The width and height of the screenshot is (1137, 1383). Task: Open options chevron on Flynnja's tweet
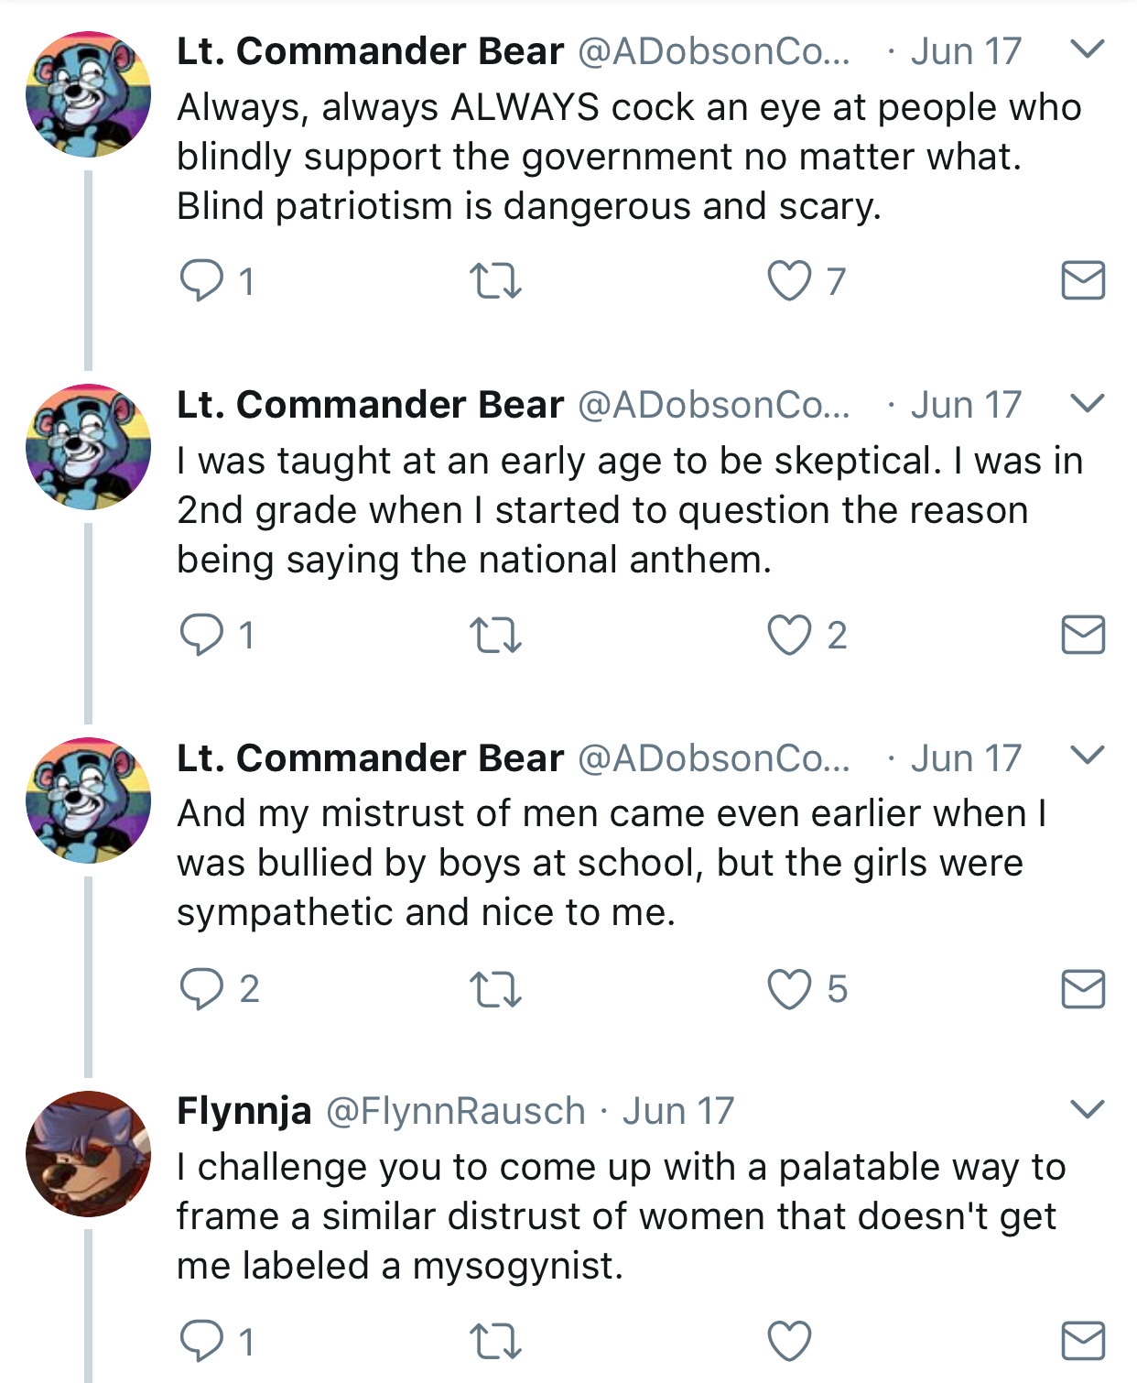[x=1088, y=1109]
